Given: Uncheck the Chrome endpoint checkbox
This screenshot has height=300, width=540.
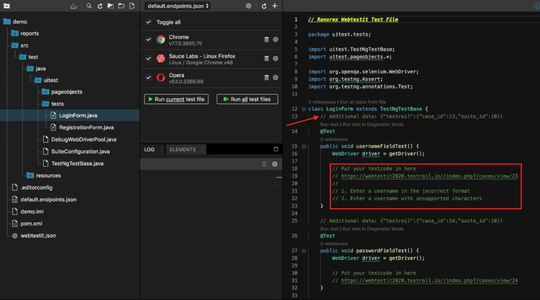Looking at the screenshot, I should [148, 40].
